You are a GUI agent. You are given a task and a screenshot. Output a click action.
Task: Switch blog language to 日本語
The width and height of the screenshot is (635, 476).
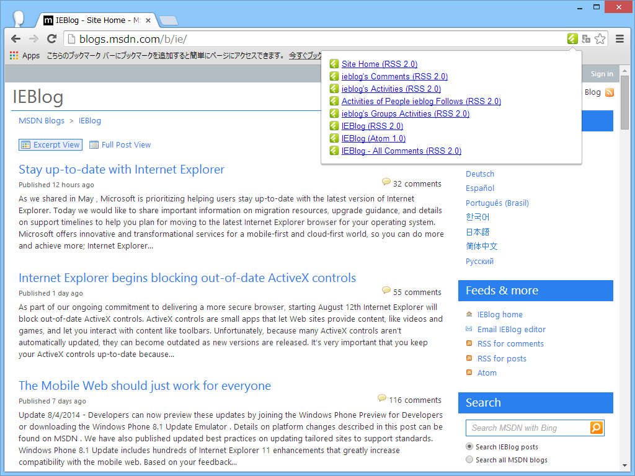pos(477,232)
